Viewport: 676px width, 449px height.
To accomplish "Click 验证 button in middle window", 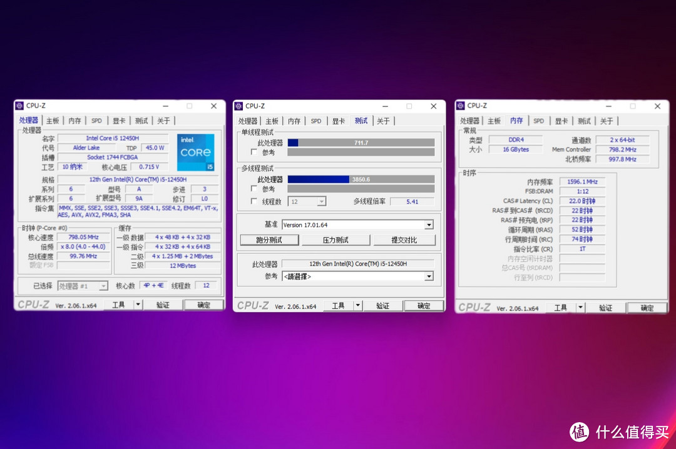I will [383, 306].
